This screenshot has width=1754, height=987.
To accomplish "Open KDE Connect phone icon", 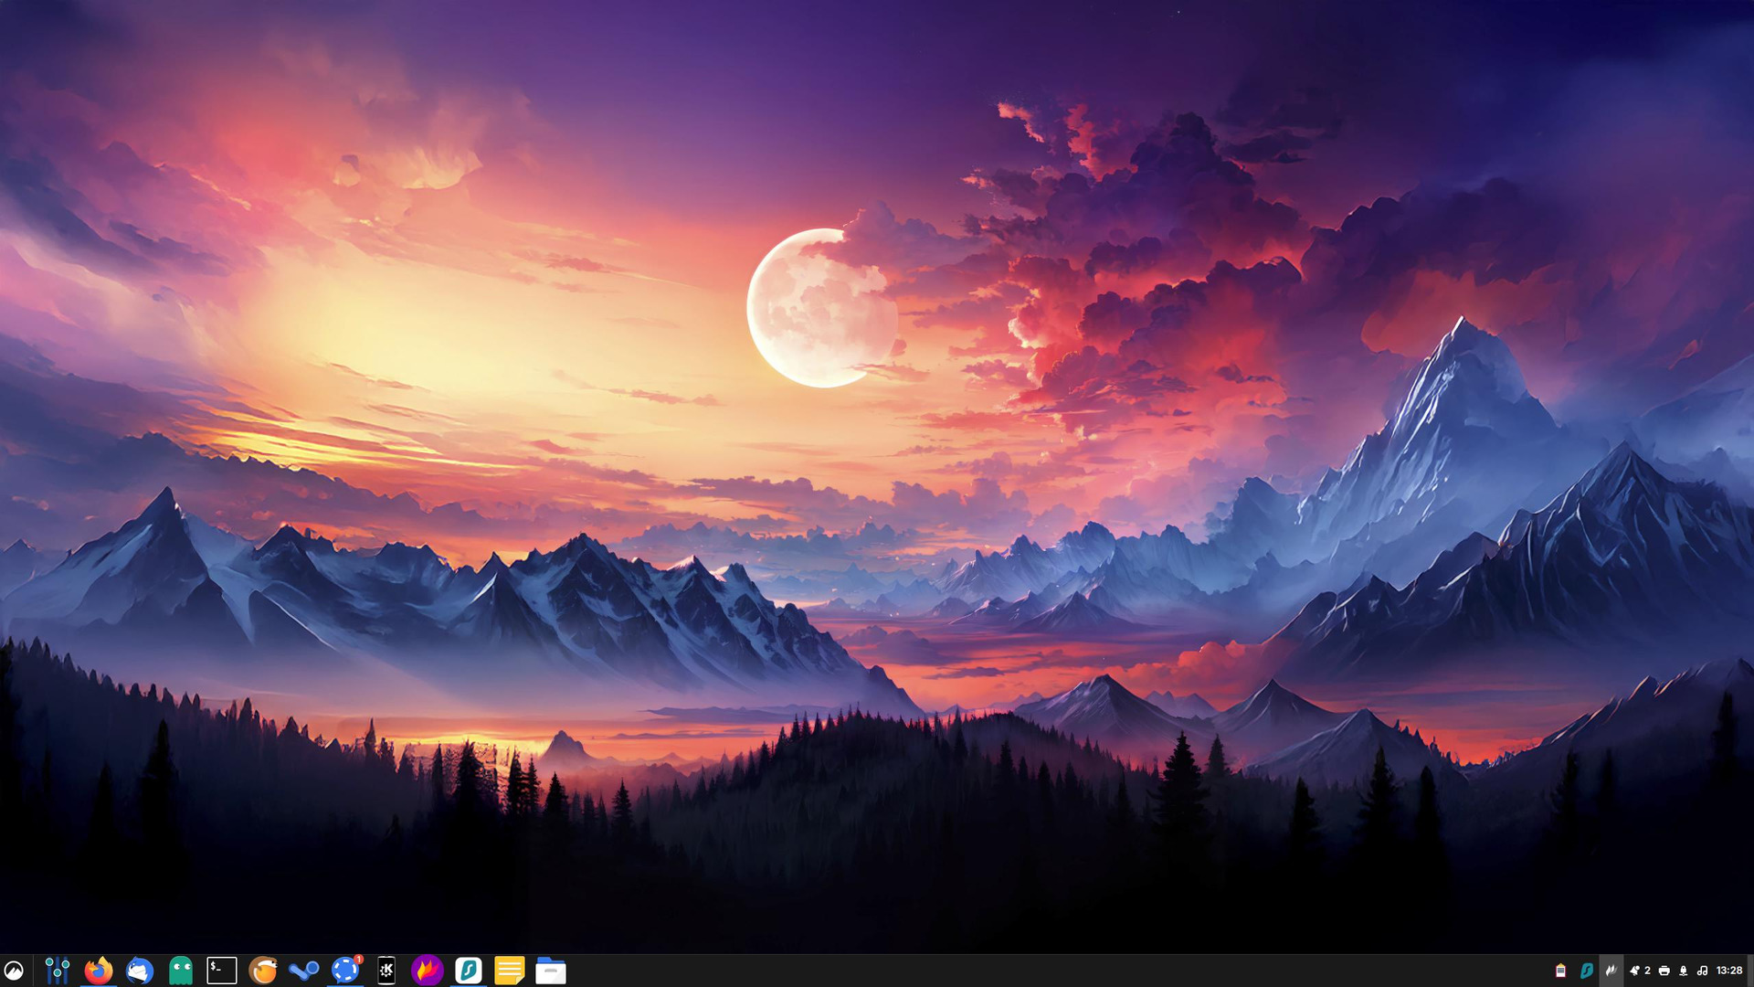I will click(x=386, y=970).
